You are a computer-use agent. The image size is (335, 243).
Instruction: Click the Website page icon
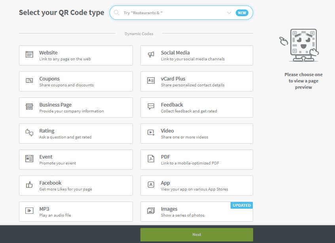(x=29, y=54)
